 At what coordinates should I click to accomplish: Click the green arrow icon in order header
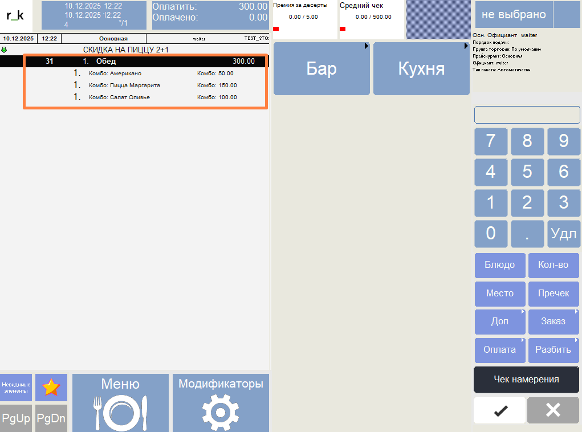pyautogui.click(x=5, y=50)
